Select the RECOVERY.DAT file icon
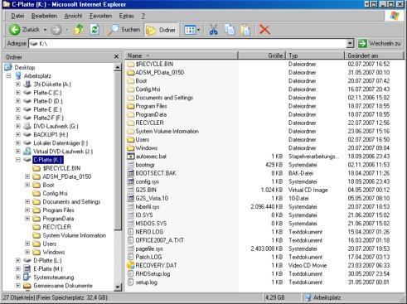This screenshot has width=407, height=304. tap(130, 265)
